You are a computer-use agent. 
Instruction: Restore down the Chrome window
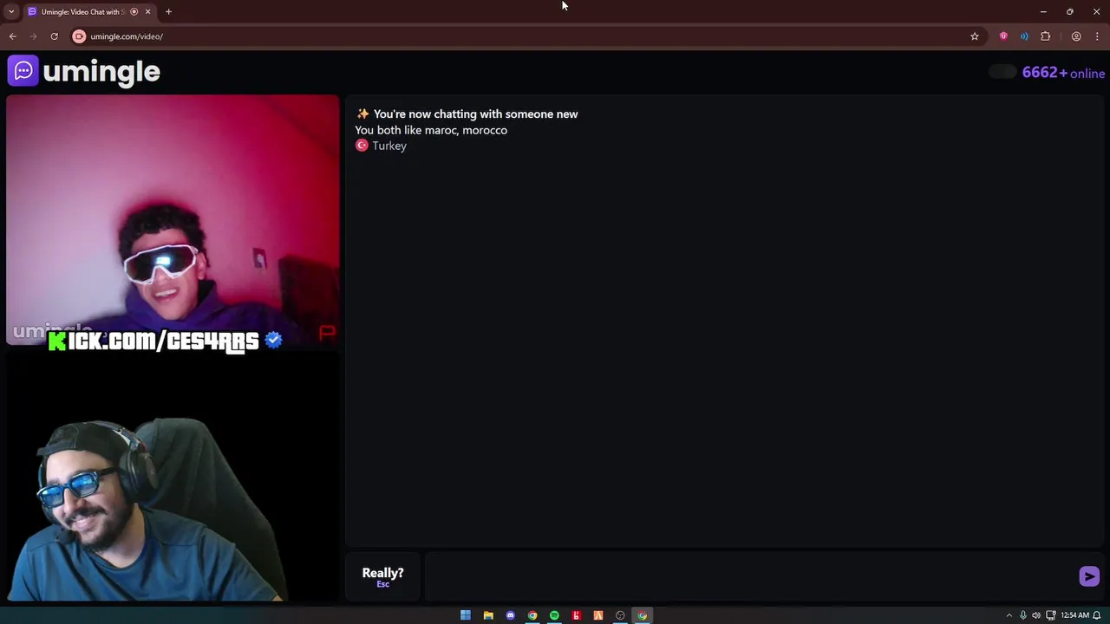click(1070, 11)
